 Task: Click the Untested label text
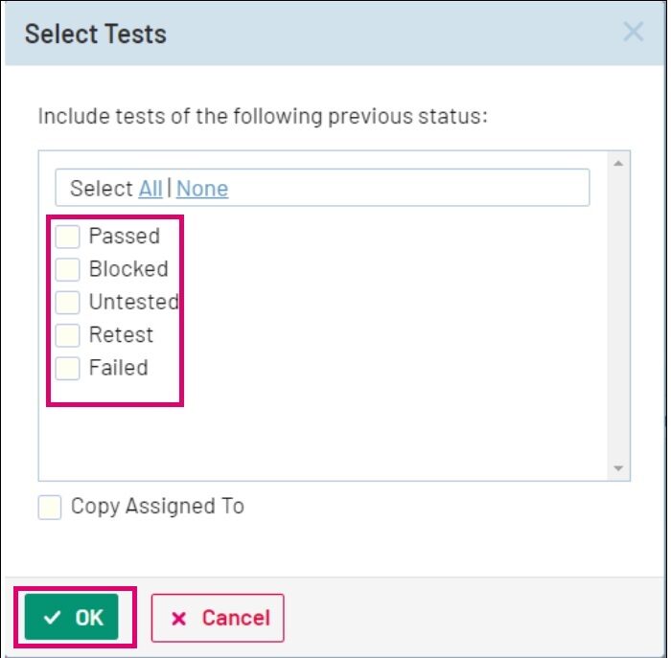(x=133, y=302)
